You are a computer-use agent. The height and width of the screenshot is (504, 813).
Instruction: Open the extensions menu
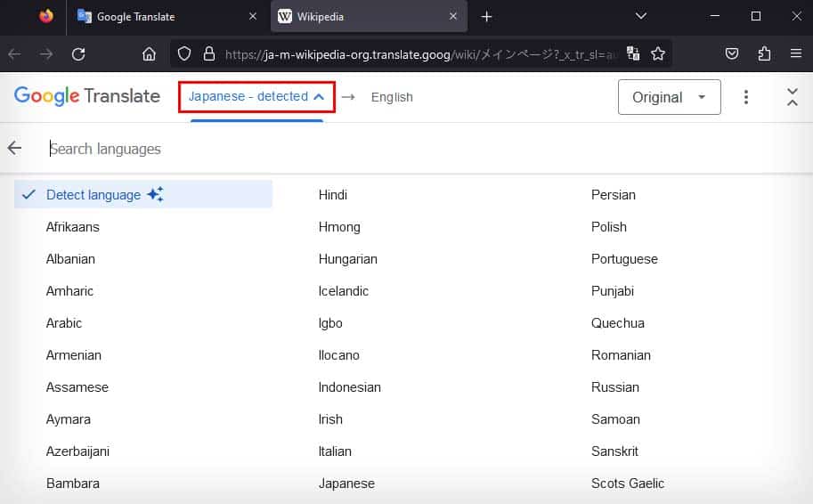[764, 53]
